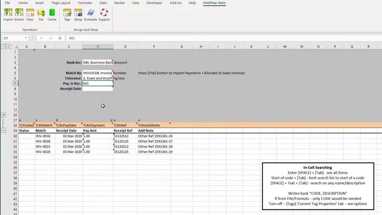Open the Formulas tab
Screen dimensions: 382x215
(85, 3)
